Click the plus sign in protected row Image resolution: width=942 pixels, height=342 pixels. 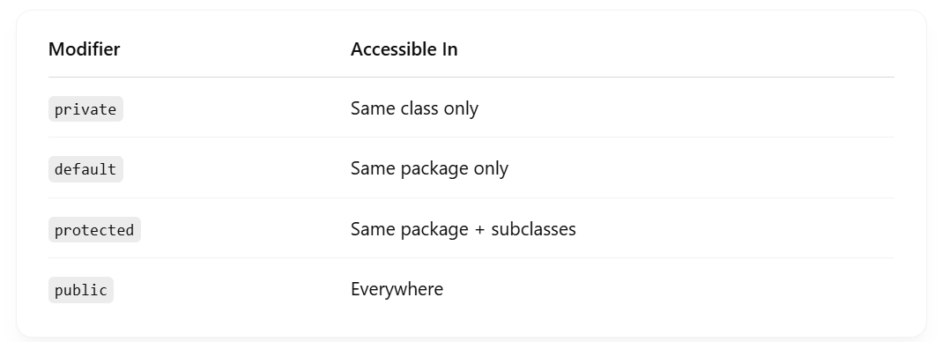click(x=479, y=229)
